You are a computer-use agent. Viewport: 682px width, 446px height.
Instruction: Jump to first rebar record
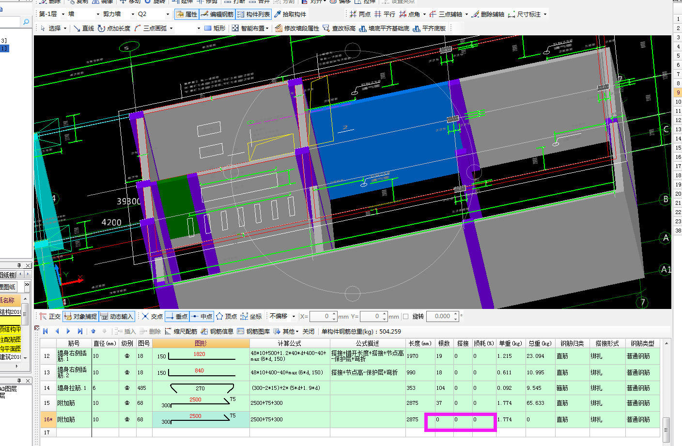(x=46, y=331)
